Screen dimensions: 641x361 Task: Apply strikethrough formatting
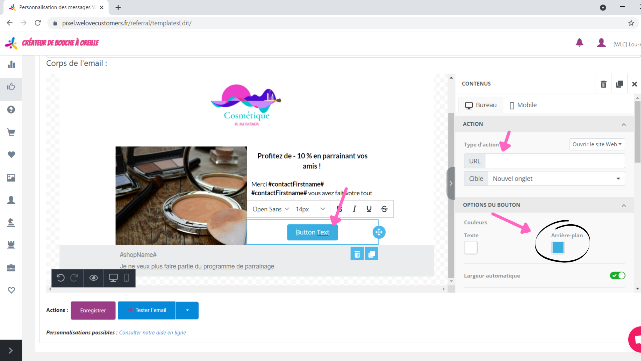pyautogui.click(x=384, y=209)
